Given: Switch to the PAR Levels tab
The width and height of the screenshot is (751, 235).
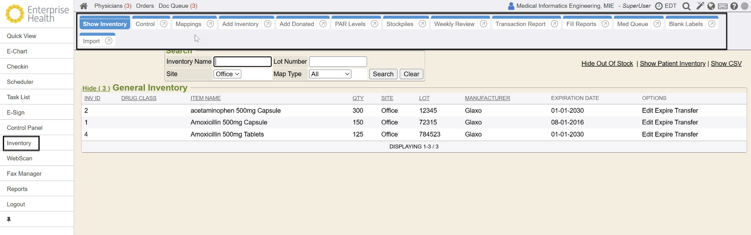Looking at the screenshot, I should pos(350,24).
